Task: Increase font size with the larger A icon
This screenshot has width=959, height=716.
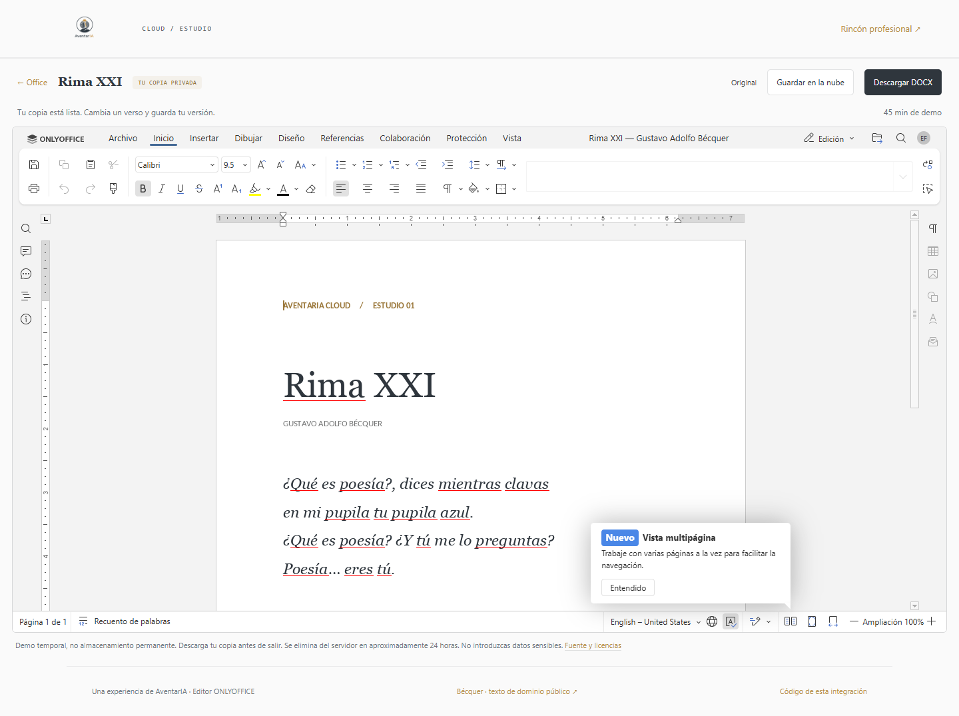Action: (x=262, y=165)
